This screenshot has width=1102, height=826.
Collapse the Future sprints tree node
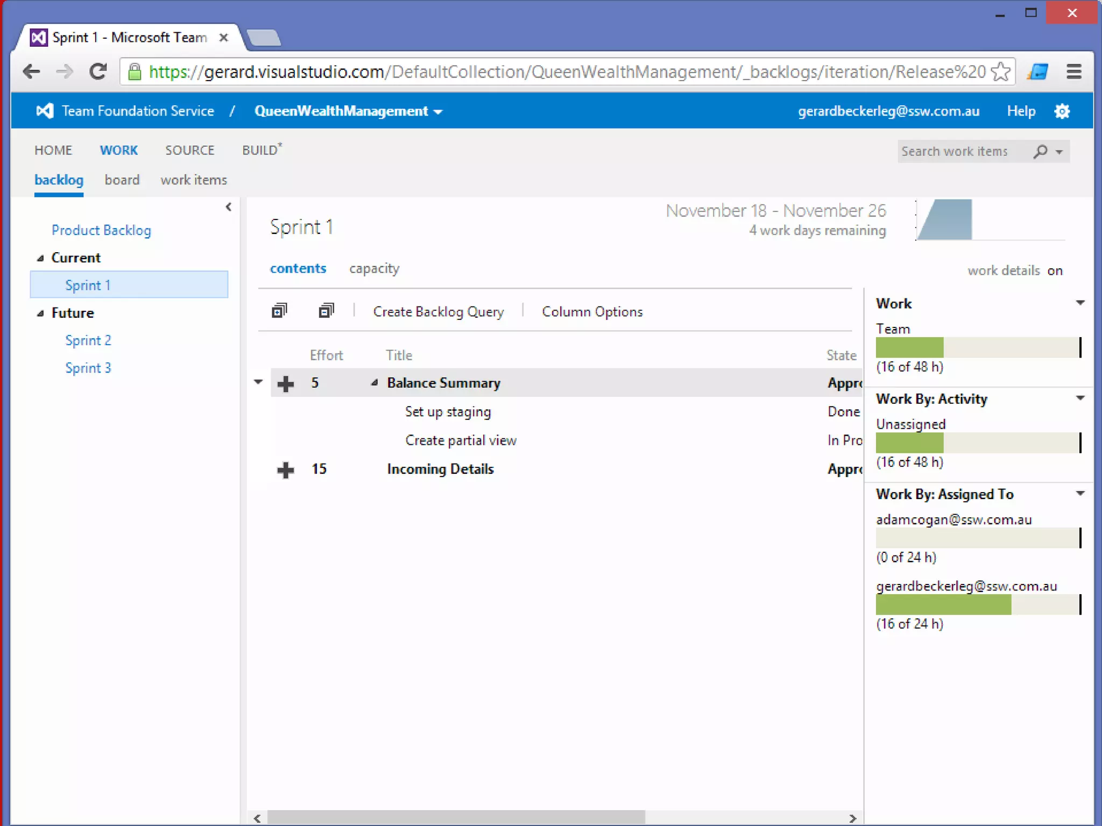pos(40,313)
